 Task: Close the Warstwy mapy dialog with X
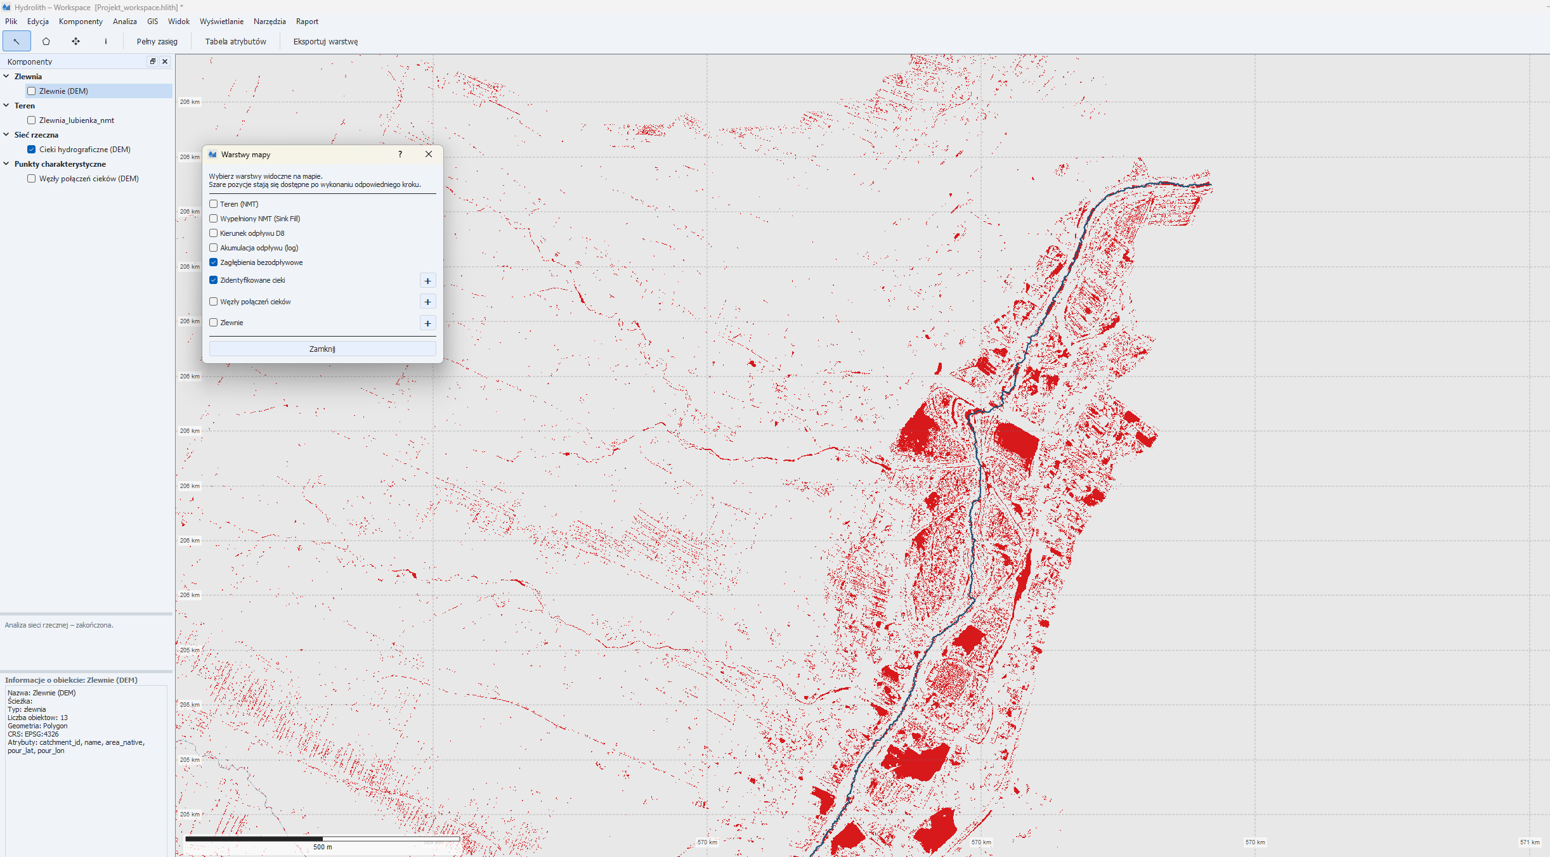tap(429, 154)
